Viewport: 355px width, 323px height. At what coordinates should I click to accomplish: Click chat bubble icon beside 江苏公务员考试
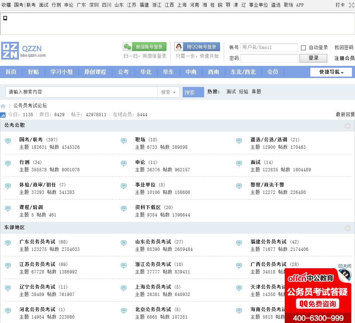pyautogui.click(x=8, y=266)
